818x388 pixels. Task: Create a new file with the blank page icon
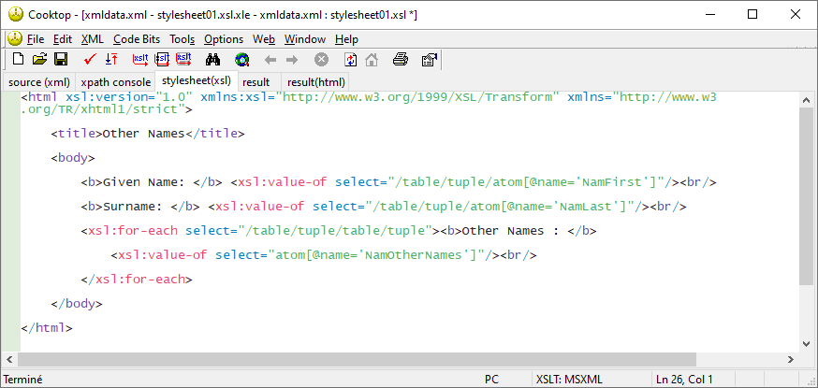tap(19, 60)
